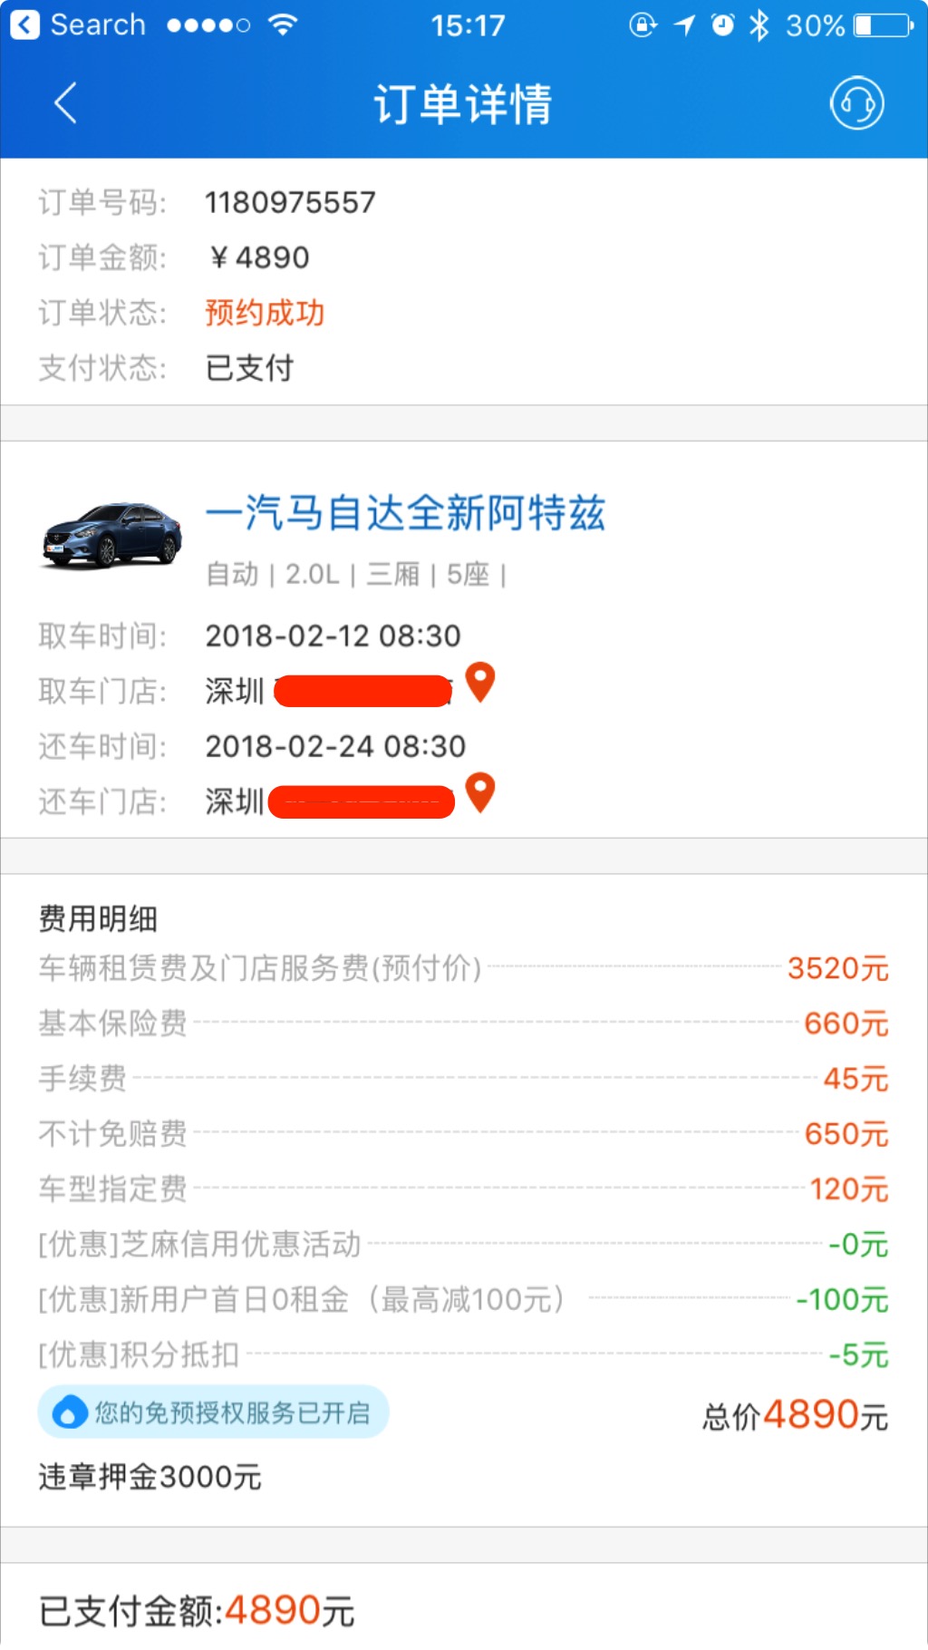This screenshot has width=928, height=1650.
Task: Open customer service headset icon
Action: 856,103
